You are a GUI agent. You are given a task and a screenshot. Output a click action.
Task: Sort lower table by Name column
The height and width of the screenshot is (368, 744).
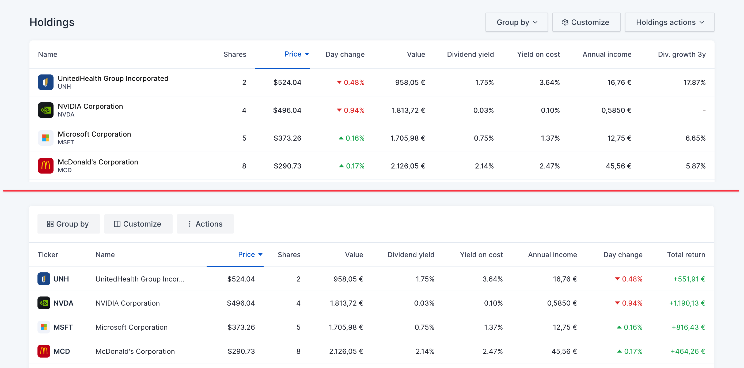coord(105,255)
